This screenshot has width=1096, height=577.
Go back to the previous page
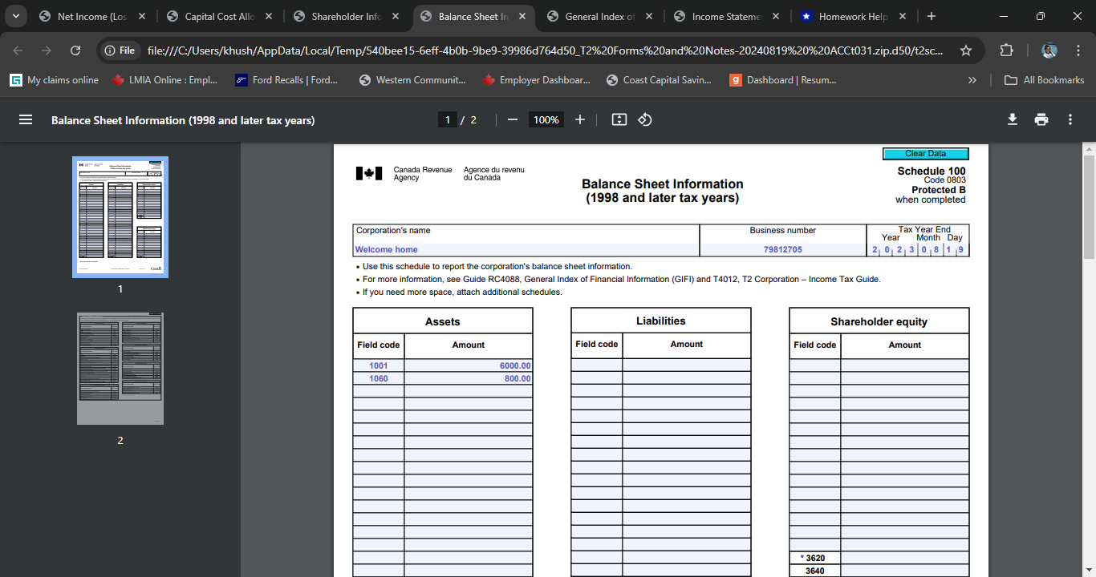(x=18, y=50)
